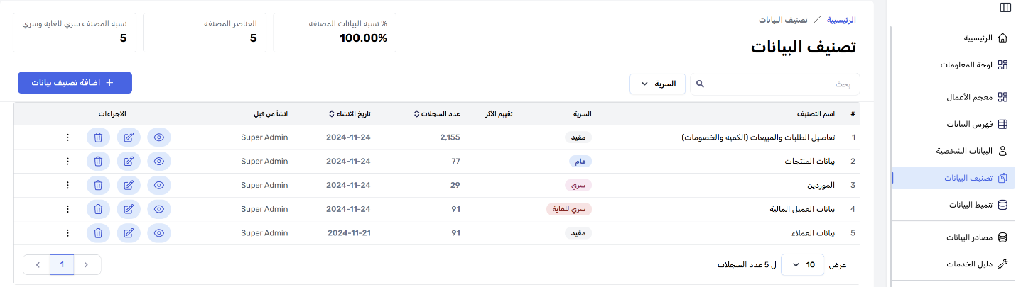
Task: Sort by تاريخ الانشاء column
Action: point(350,113)
